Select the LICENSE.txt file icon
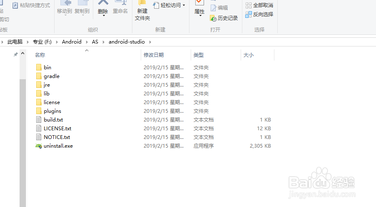 [x=39, y=128]
